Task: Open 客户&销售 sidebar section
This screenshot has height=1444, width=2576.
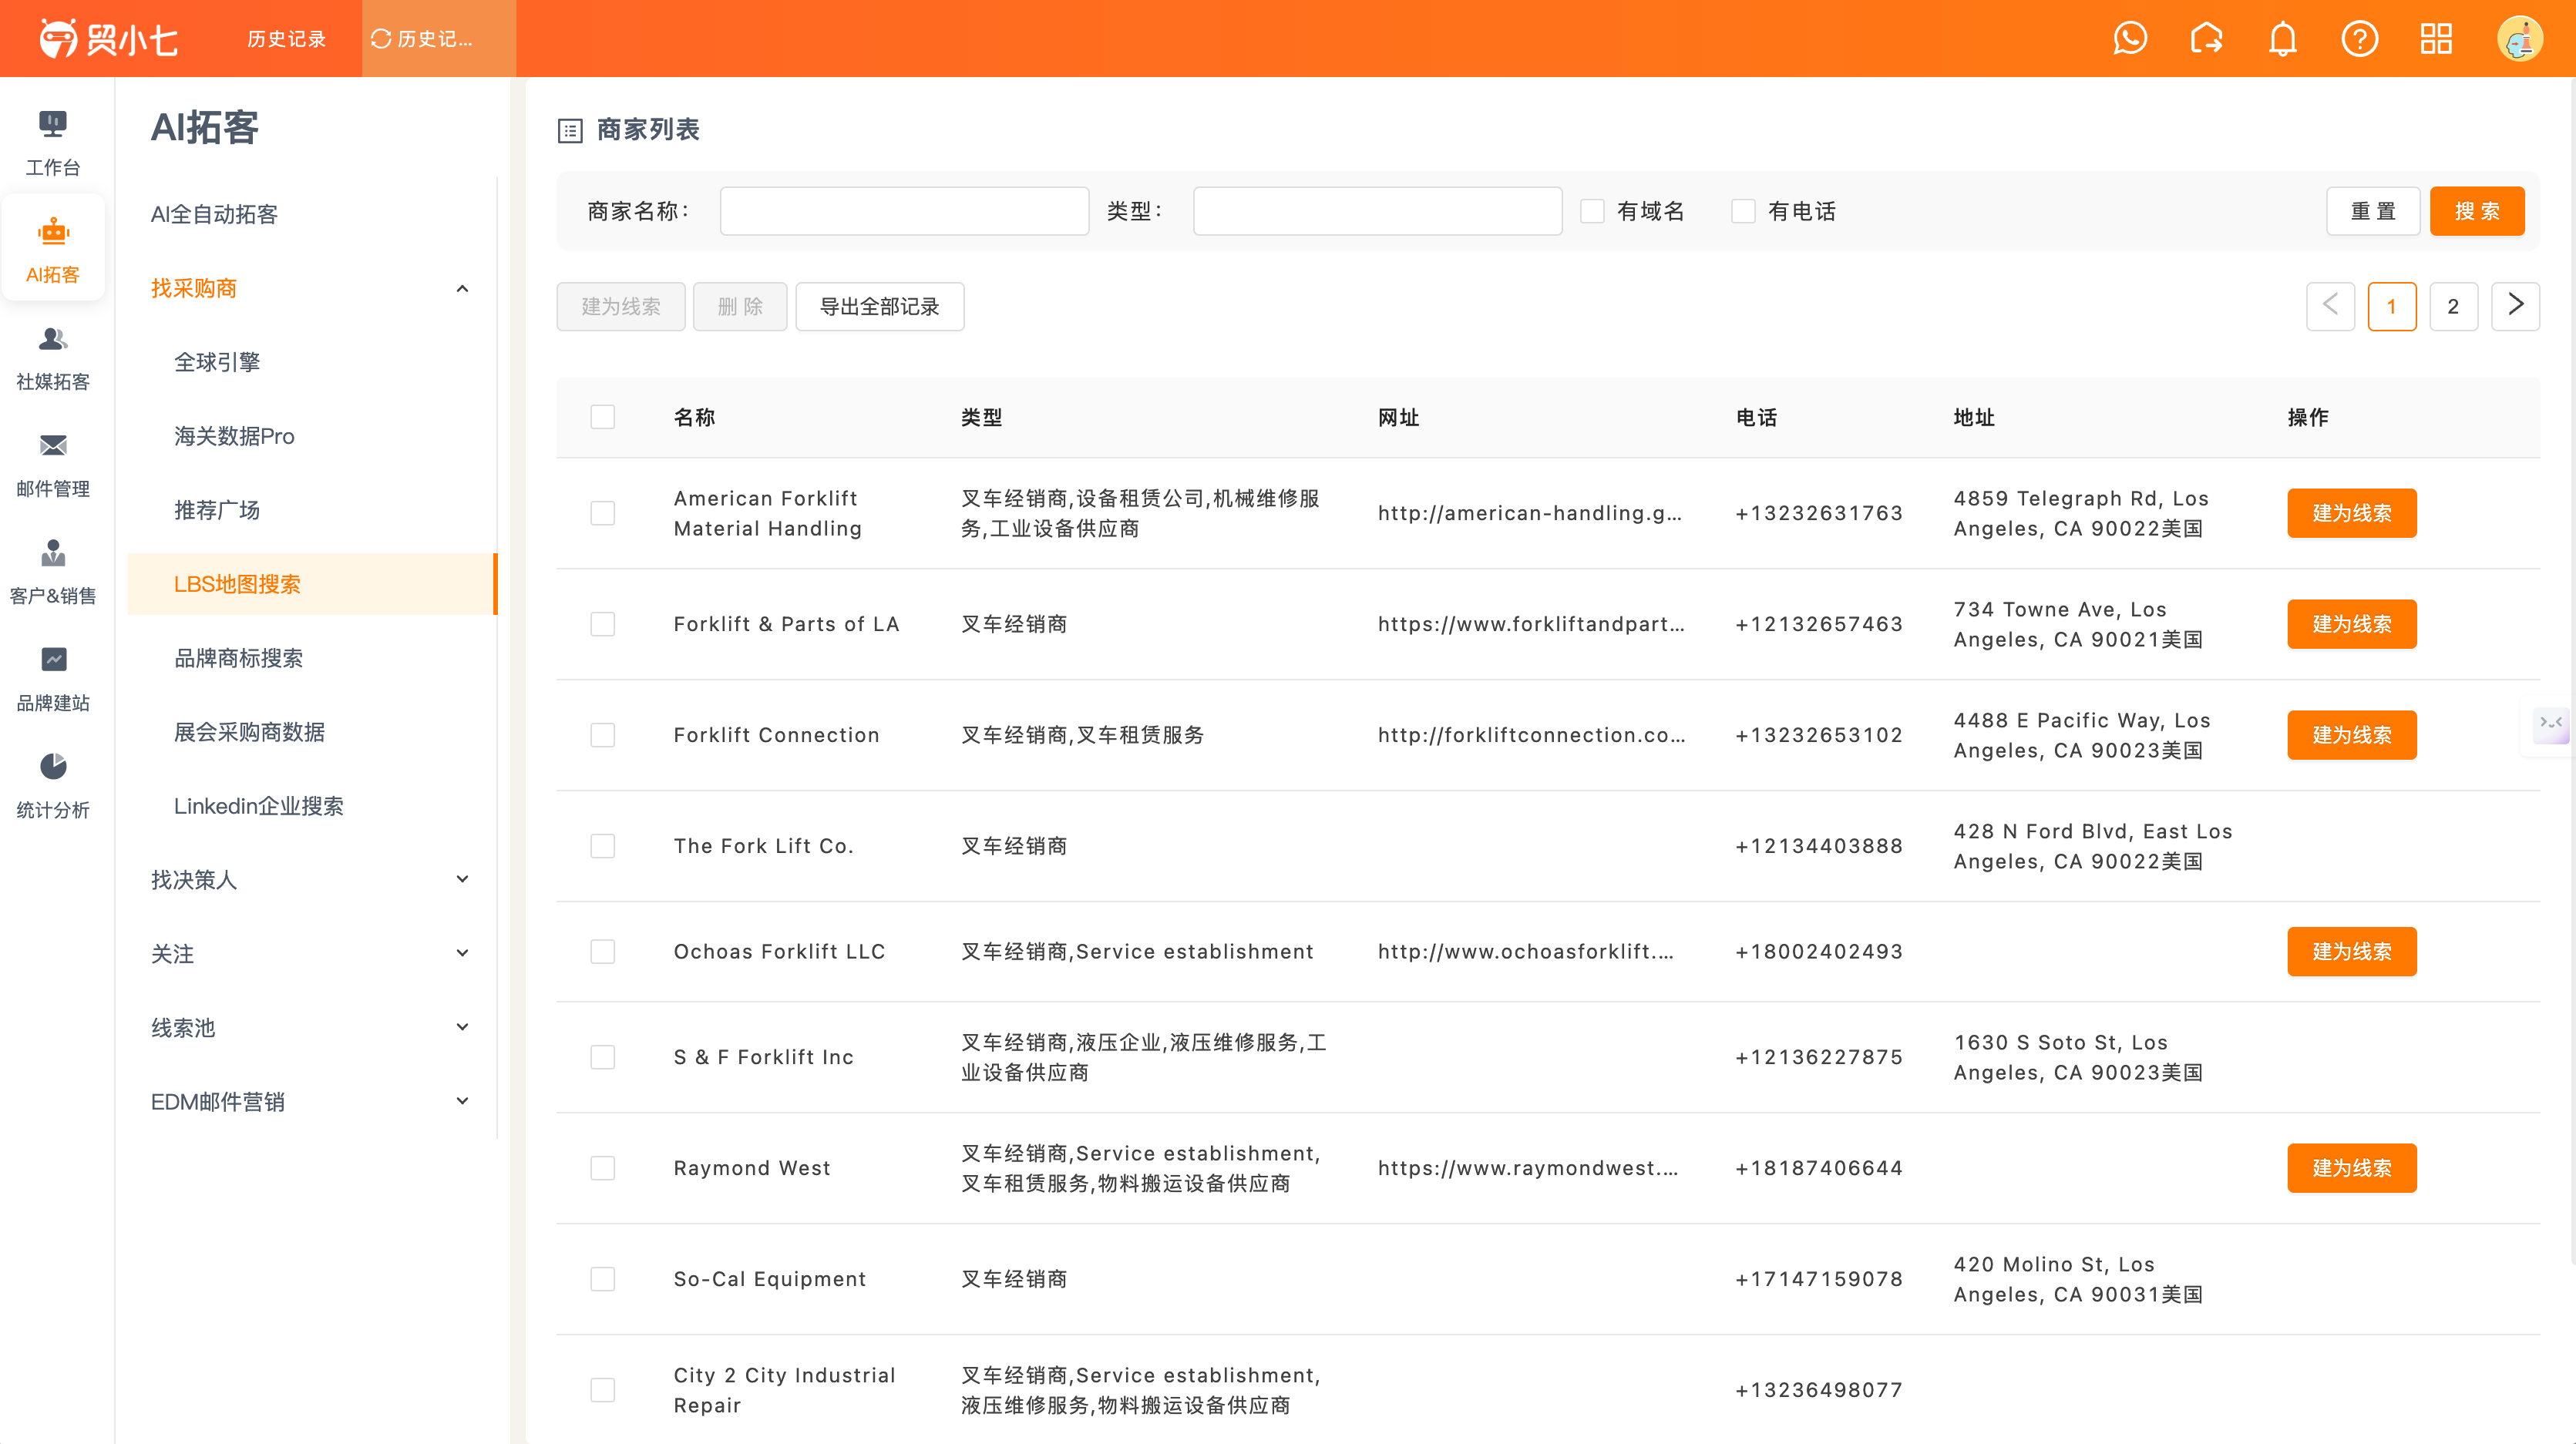Action: click(x=53, y=572)
